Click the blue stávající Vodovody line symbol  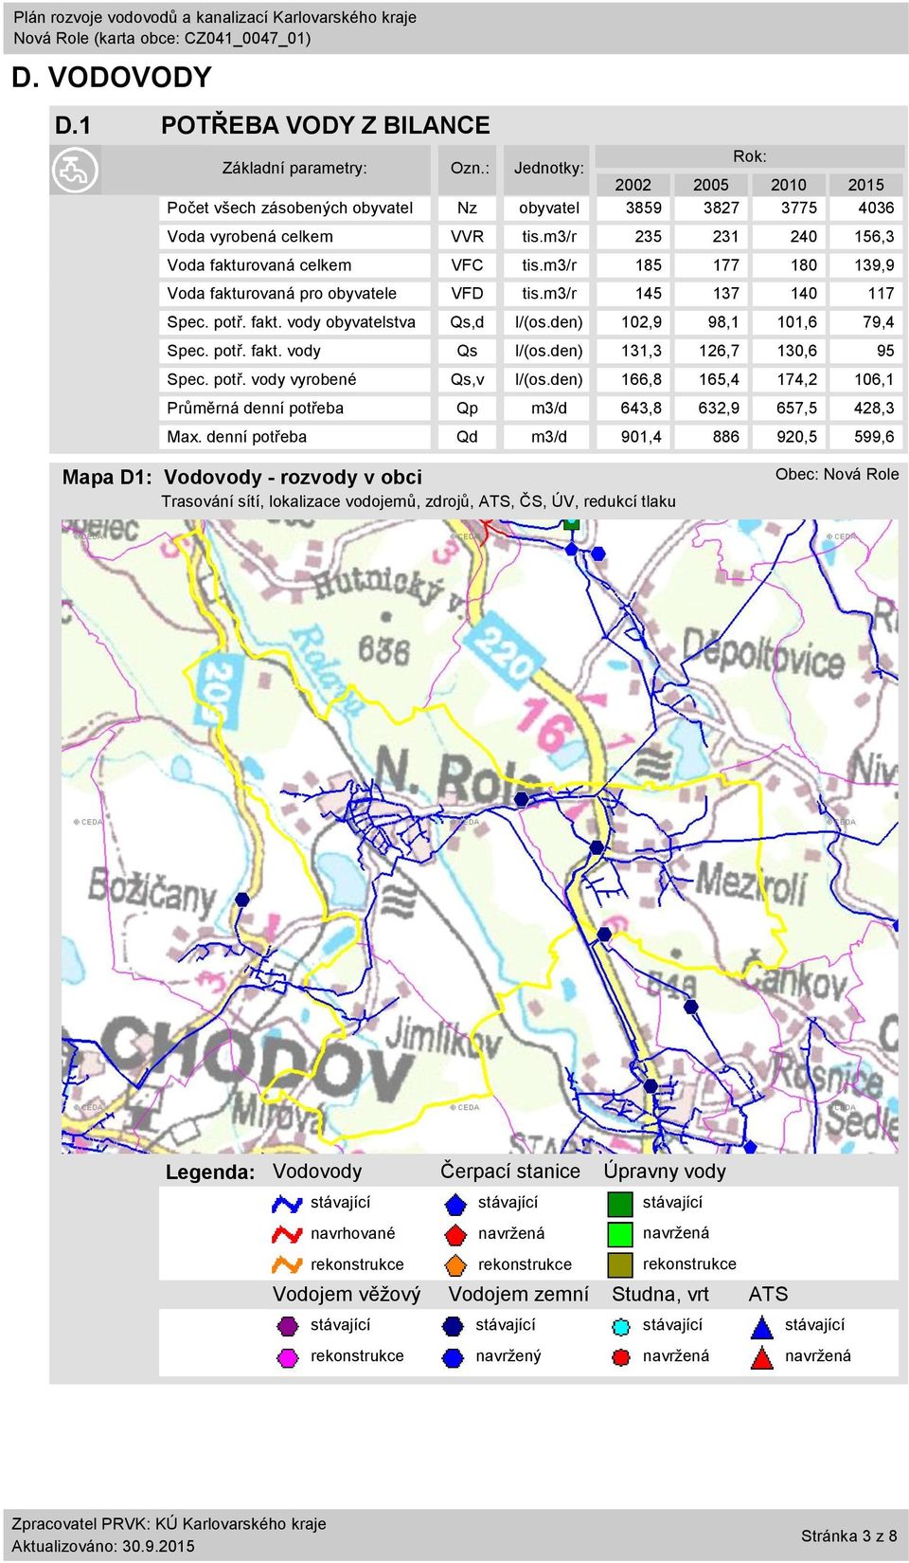287,1204
